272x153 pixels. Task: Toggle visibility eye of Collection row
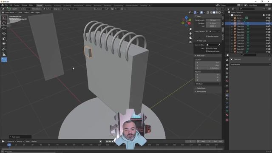click(266, 15)
